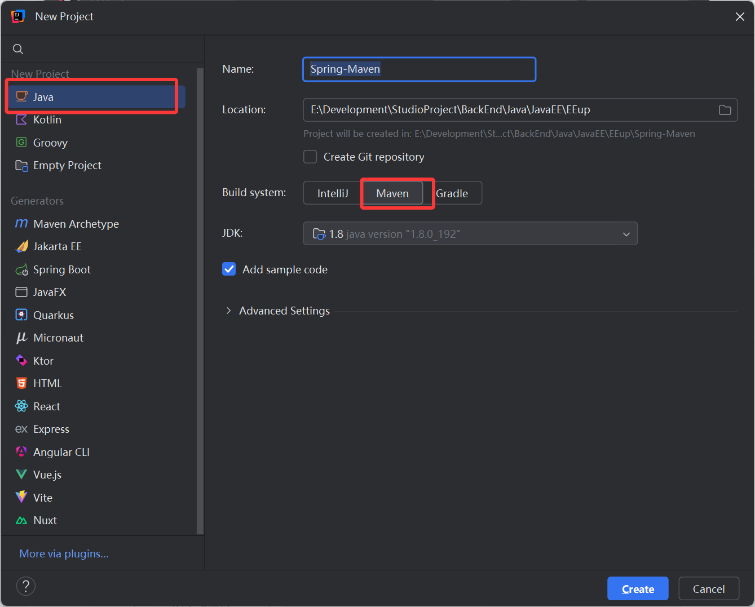
Task: Click the Kotlin logo icon
Action: click(x=21, y=119)
